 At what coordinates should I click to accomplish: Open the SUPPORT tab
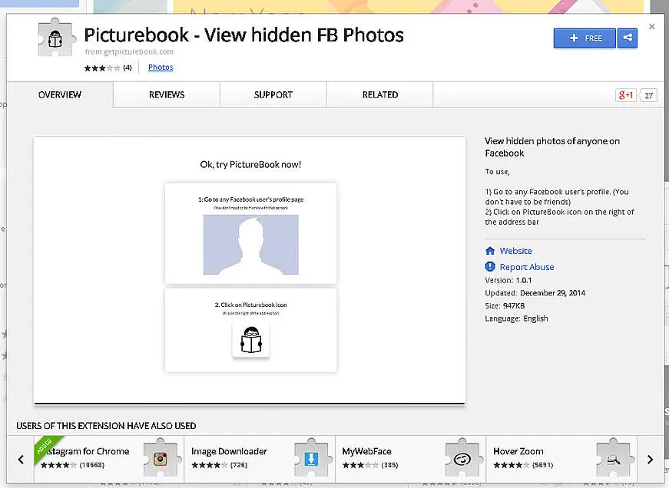(273, 94)
